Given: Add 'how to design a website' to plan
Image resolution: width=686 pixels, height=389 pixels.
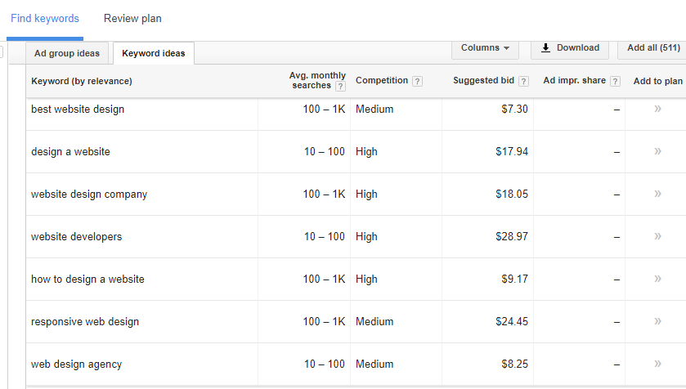Looking at the screenshot, I should [657, 279].
